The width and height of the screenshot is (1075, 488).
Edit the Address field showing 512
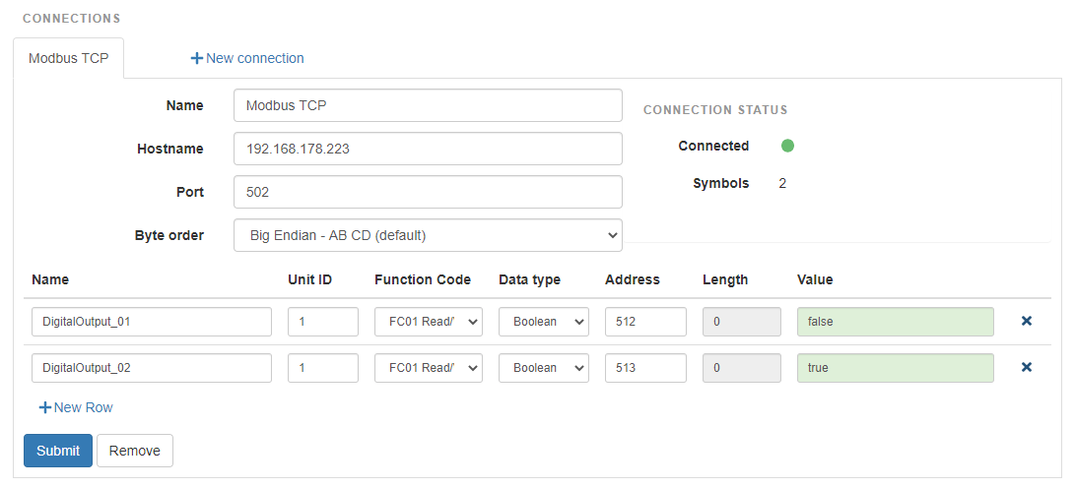645,321
